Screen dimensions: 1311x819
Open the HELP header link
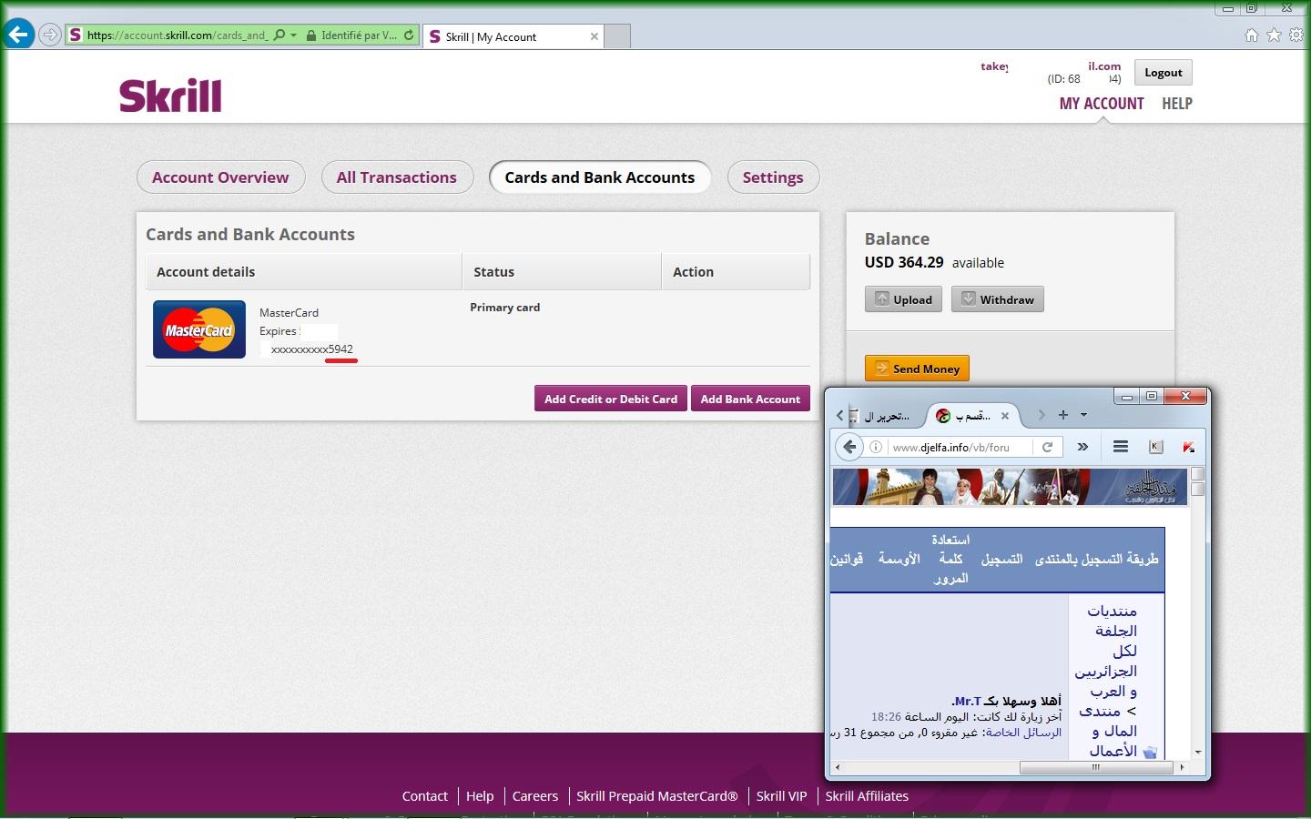point(1176,104)
